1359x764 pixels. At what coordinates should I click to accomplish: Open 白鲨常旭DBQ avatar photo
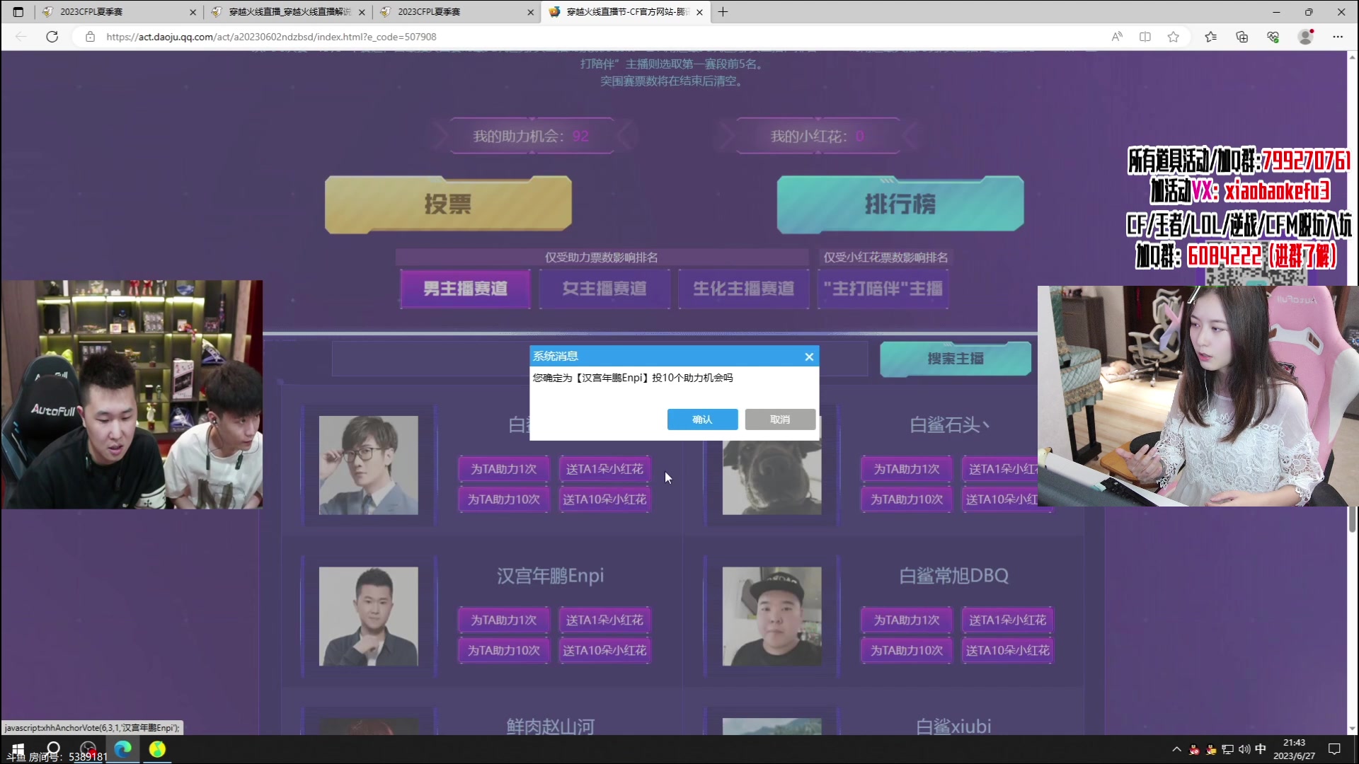tap(772, 616)
